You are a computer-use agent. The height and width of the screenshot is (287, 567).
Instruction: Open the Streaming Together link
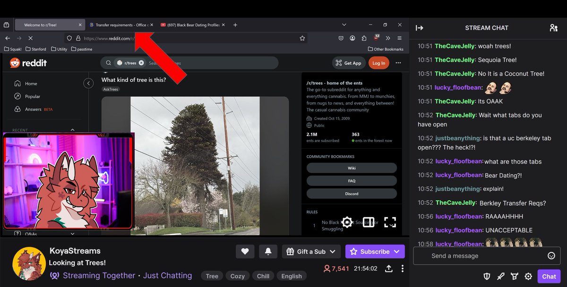coord(99,276)
